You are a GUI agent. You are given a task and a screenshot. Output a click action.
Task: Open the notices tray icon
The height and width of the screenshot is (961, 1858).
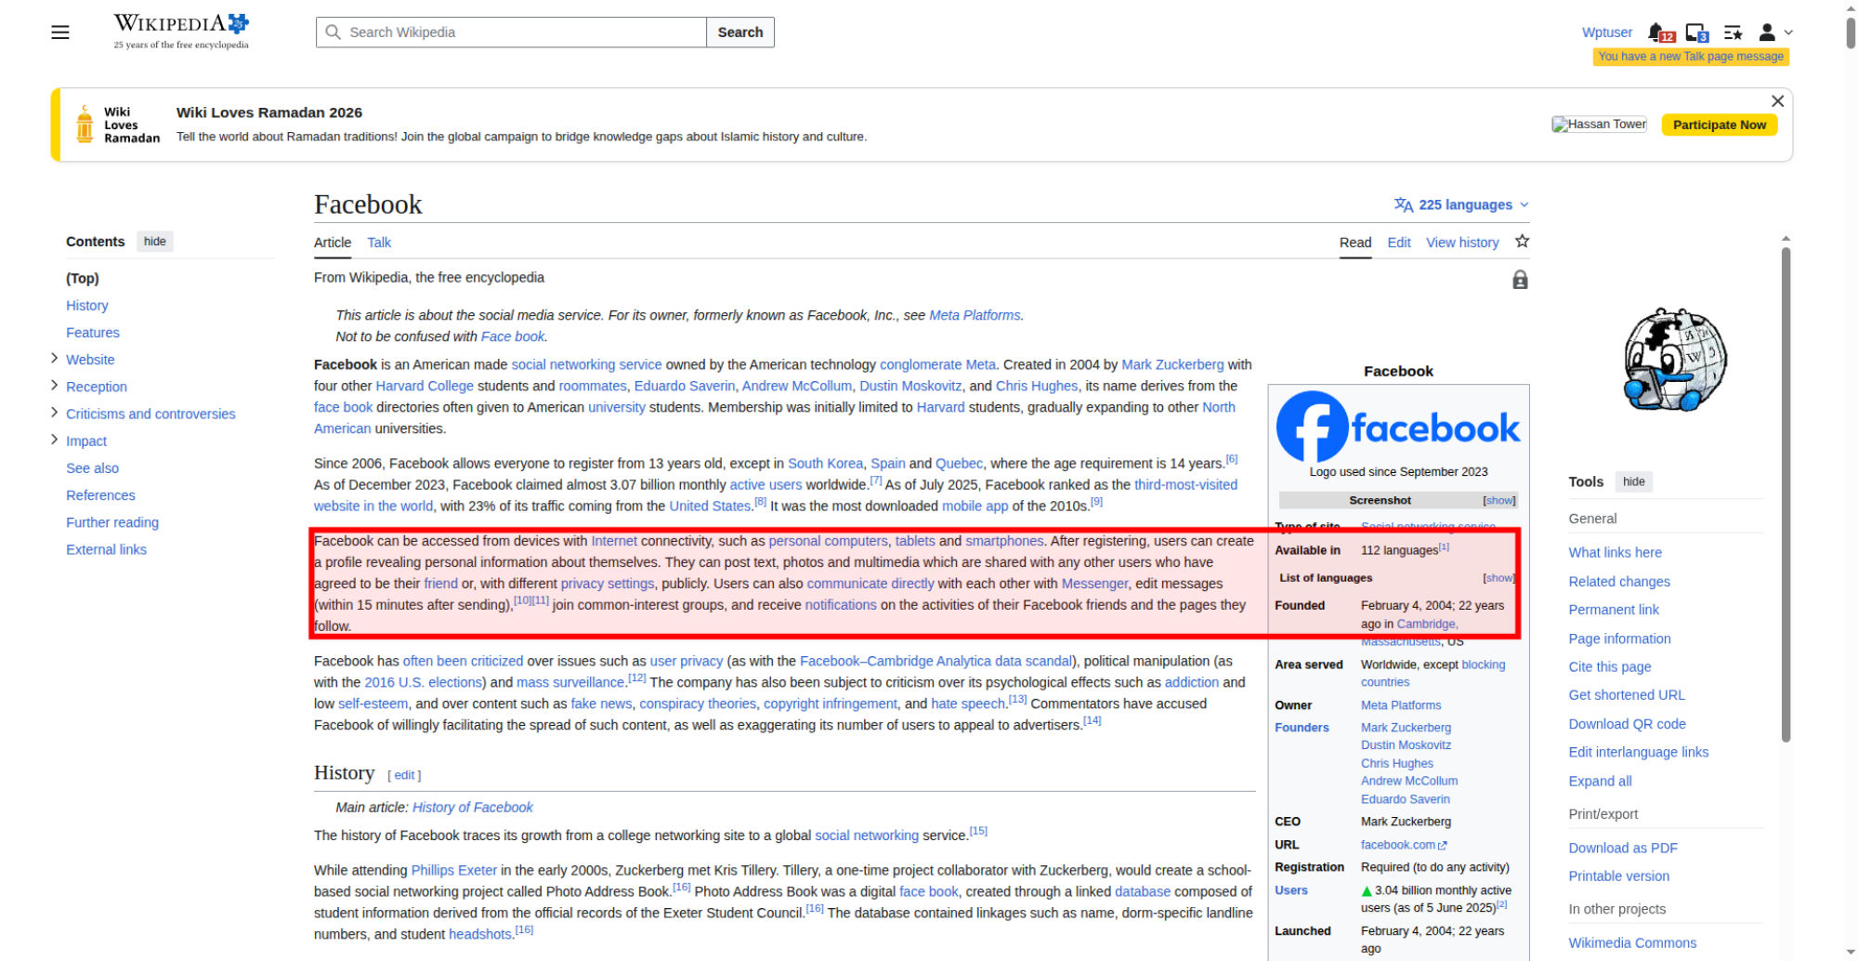(1695, 33)
